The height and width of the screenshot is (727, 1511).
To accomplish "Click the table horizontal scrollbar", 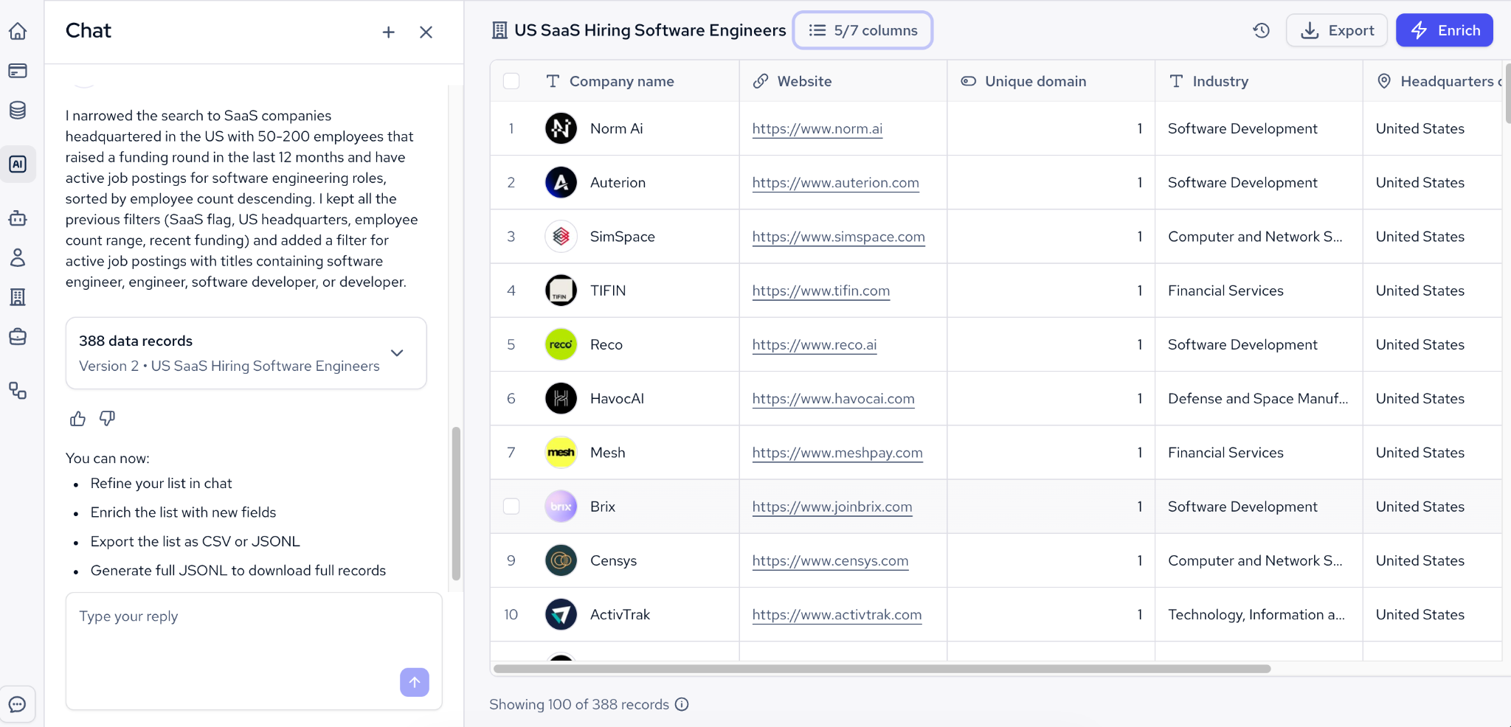I will click(x=882, y=669).
